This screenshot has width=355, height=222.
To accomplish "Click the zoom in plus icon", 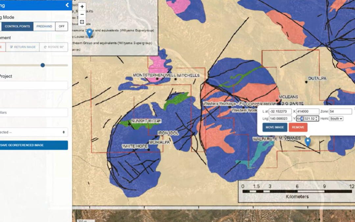I will (82, 7).
